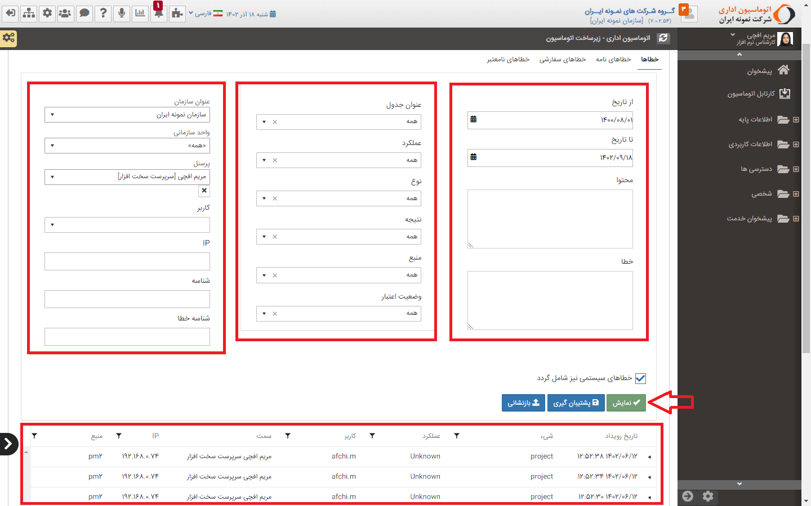Open the chat bubble icon
This screenshot has width=811, height=506.
[84, 12]
